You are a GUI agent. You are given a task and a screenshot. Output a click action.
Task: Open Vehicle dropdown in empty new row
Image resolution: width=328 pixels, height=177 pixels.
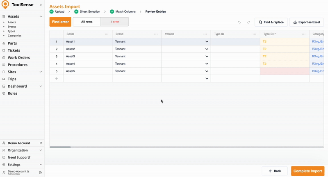tap(207, 79)
